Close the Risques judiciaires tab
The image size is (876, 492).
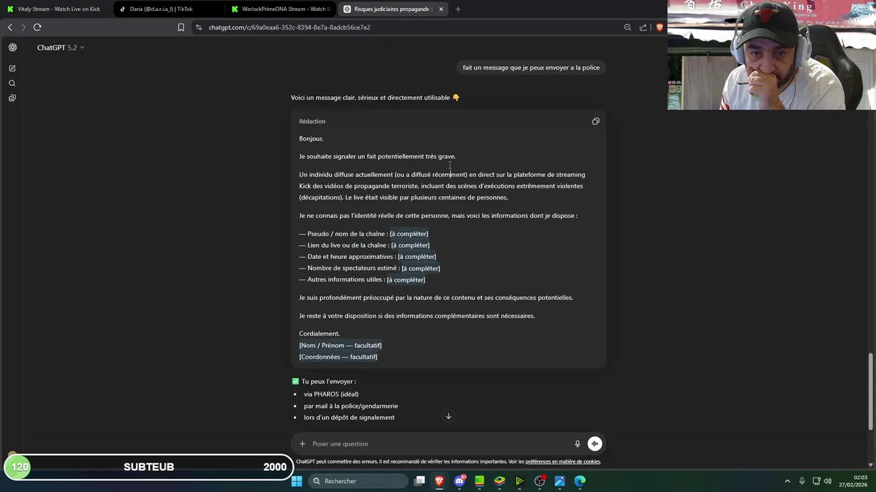point(441,9)
